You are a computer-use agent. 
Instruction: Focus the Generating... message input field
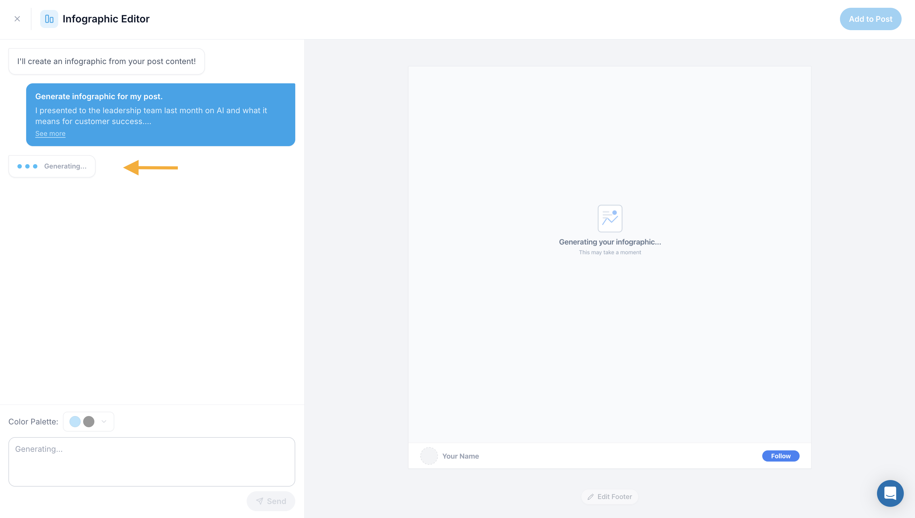152,462
